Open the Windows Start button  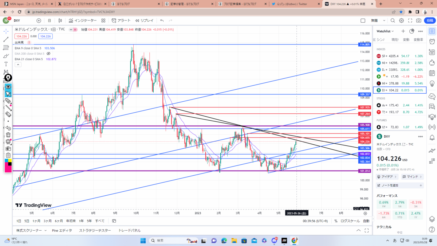pyautogui.click(x=143, y=241)
